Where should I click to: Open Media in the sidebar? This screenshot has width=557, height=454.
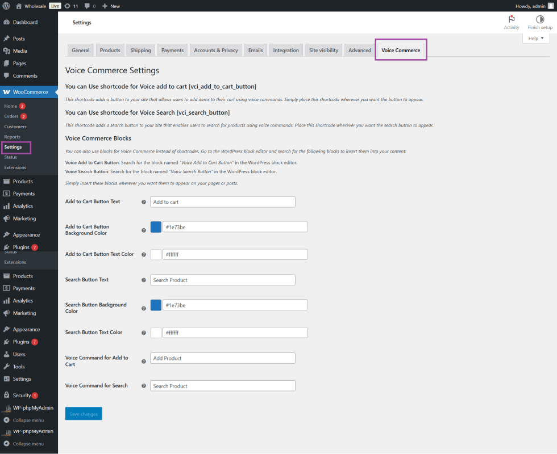coord(20,51)
